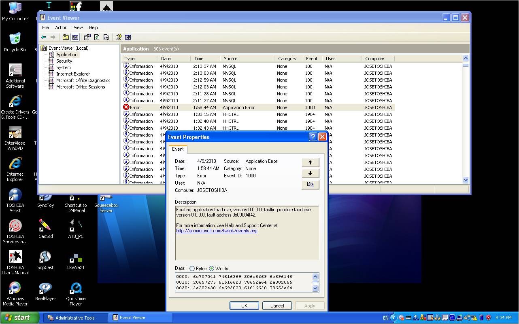Open the go.microsoft.com events link
Image resolution: width=519 pixels, height=324 pixels.
pos(217,231)
